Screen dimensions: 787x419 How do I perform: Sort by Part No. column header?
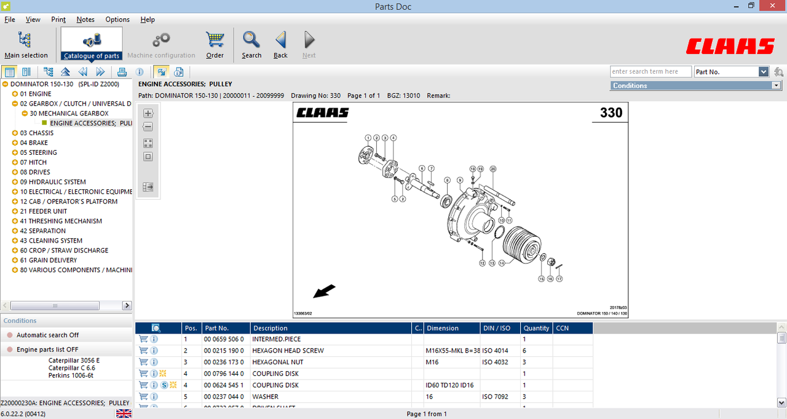226,328
